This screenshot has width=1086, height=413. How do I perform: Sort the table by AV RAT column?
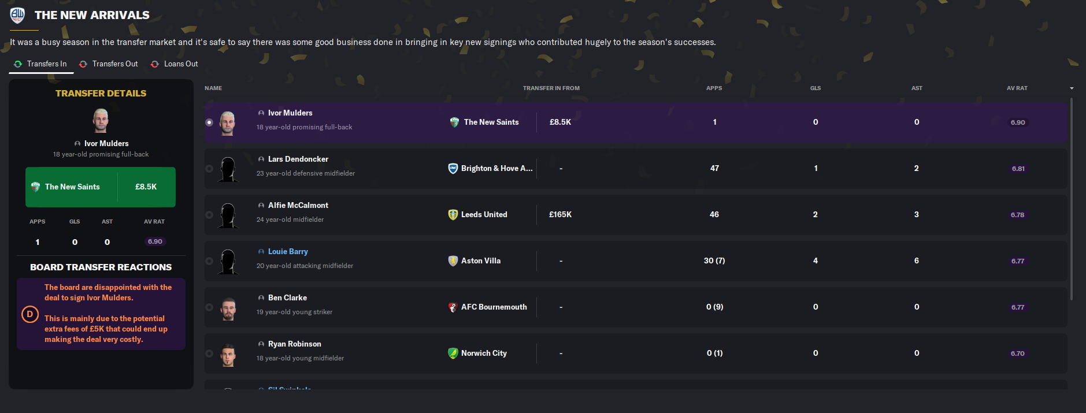[1017, 88]
